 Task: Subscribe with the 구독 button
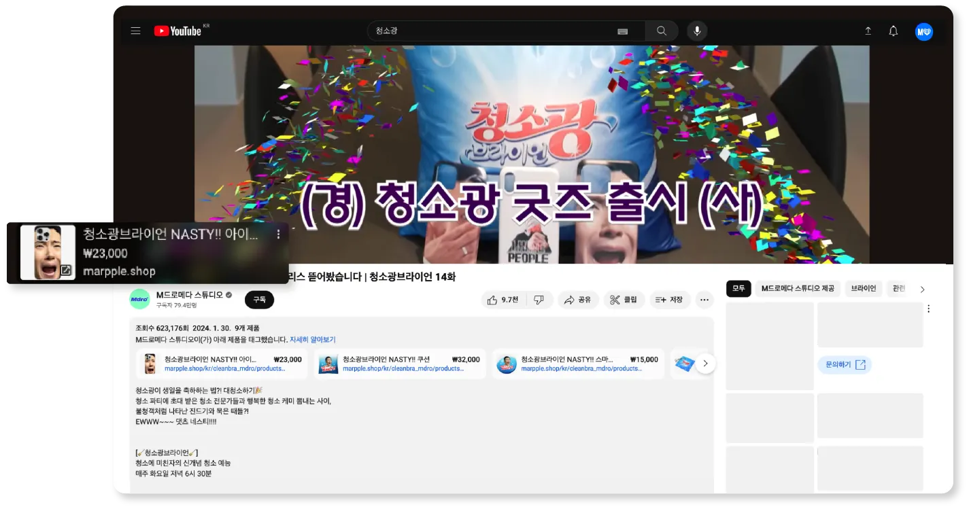coord(259,300)
